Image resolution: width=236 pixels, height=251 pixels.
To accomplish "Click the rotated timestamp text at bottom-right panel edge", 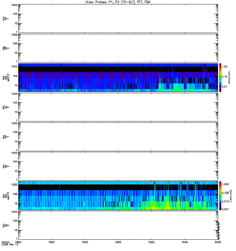I will [x=219, y=231].
